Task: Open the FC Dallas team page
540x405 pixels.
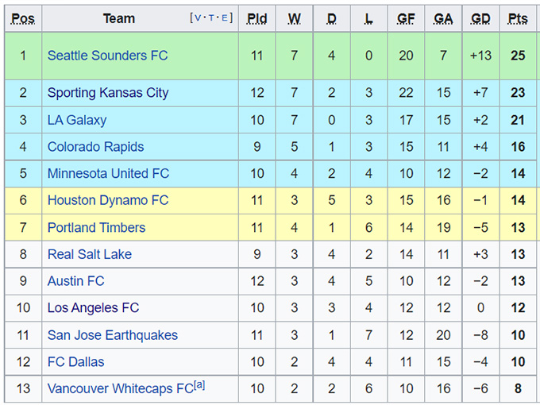Action: point(76,362)
